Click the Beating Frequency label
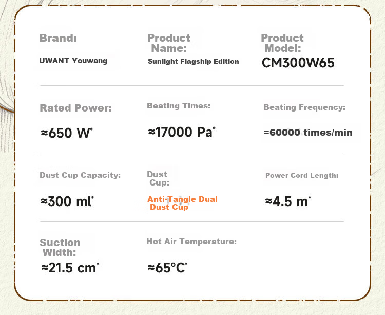Image resolution: width=385 pixels, height=315 pixels. coord(304,107)
